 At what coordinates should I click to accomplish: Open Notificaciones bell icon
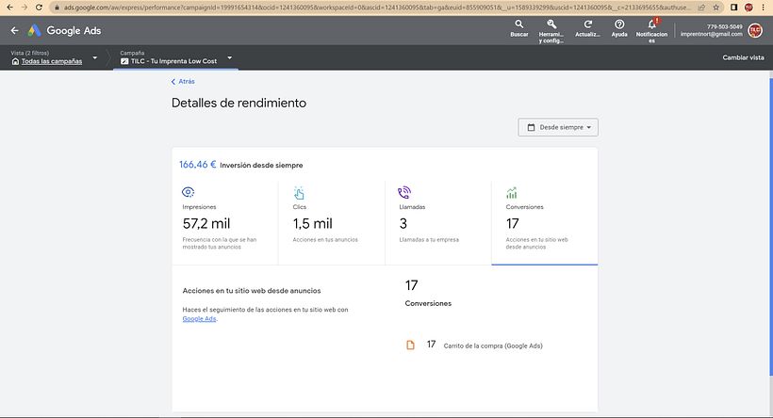click(651, 24)
